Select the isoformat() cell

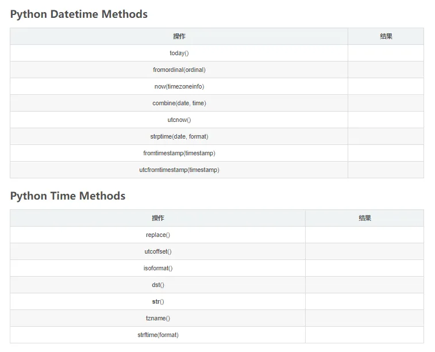tap(158, 268)
